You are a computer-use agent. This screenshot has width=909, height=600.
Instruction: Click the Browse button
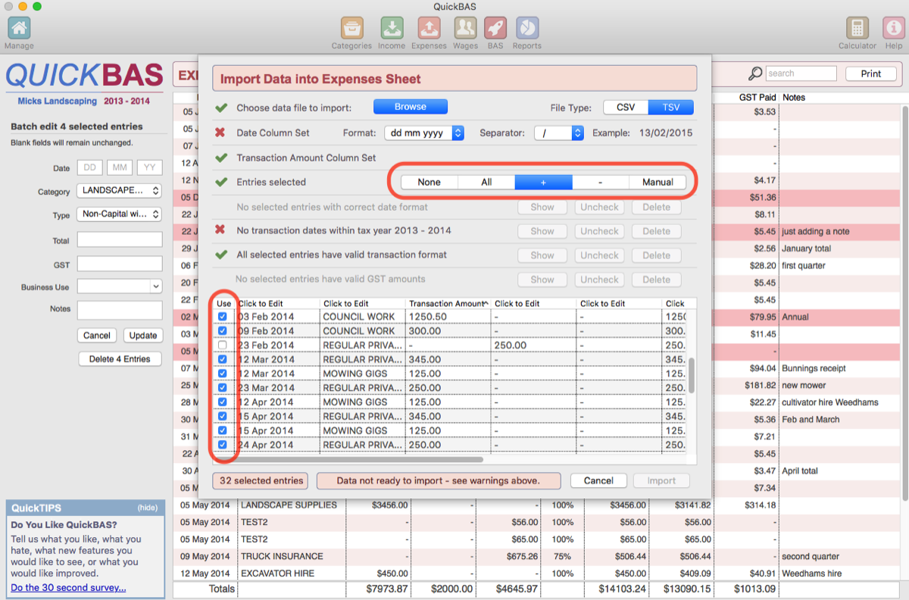point(410,107)
